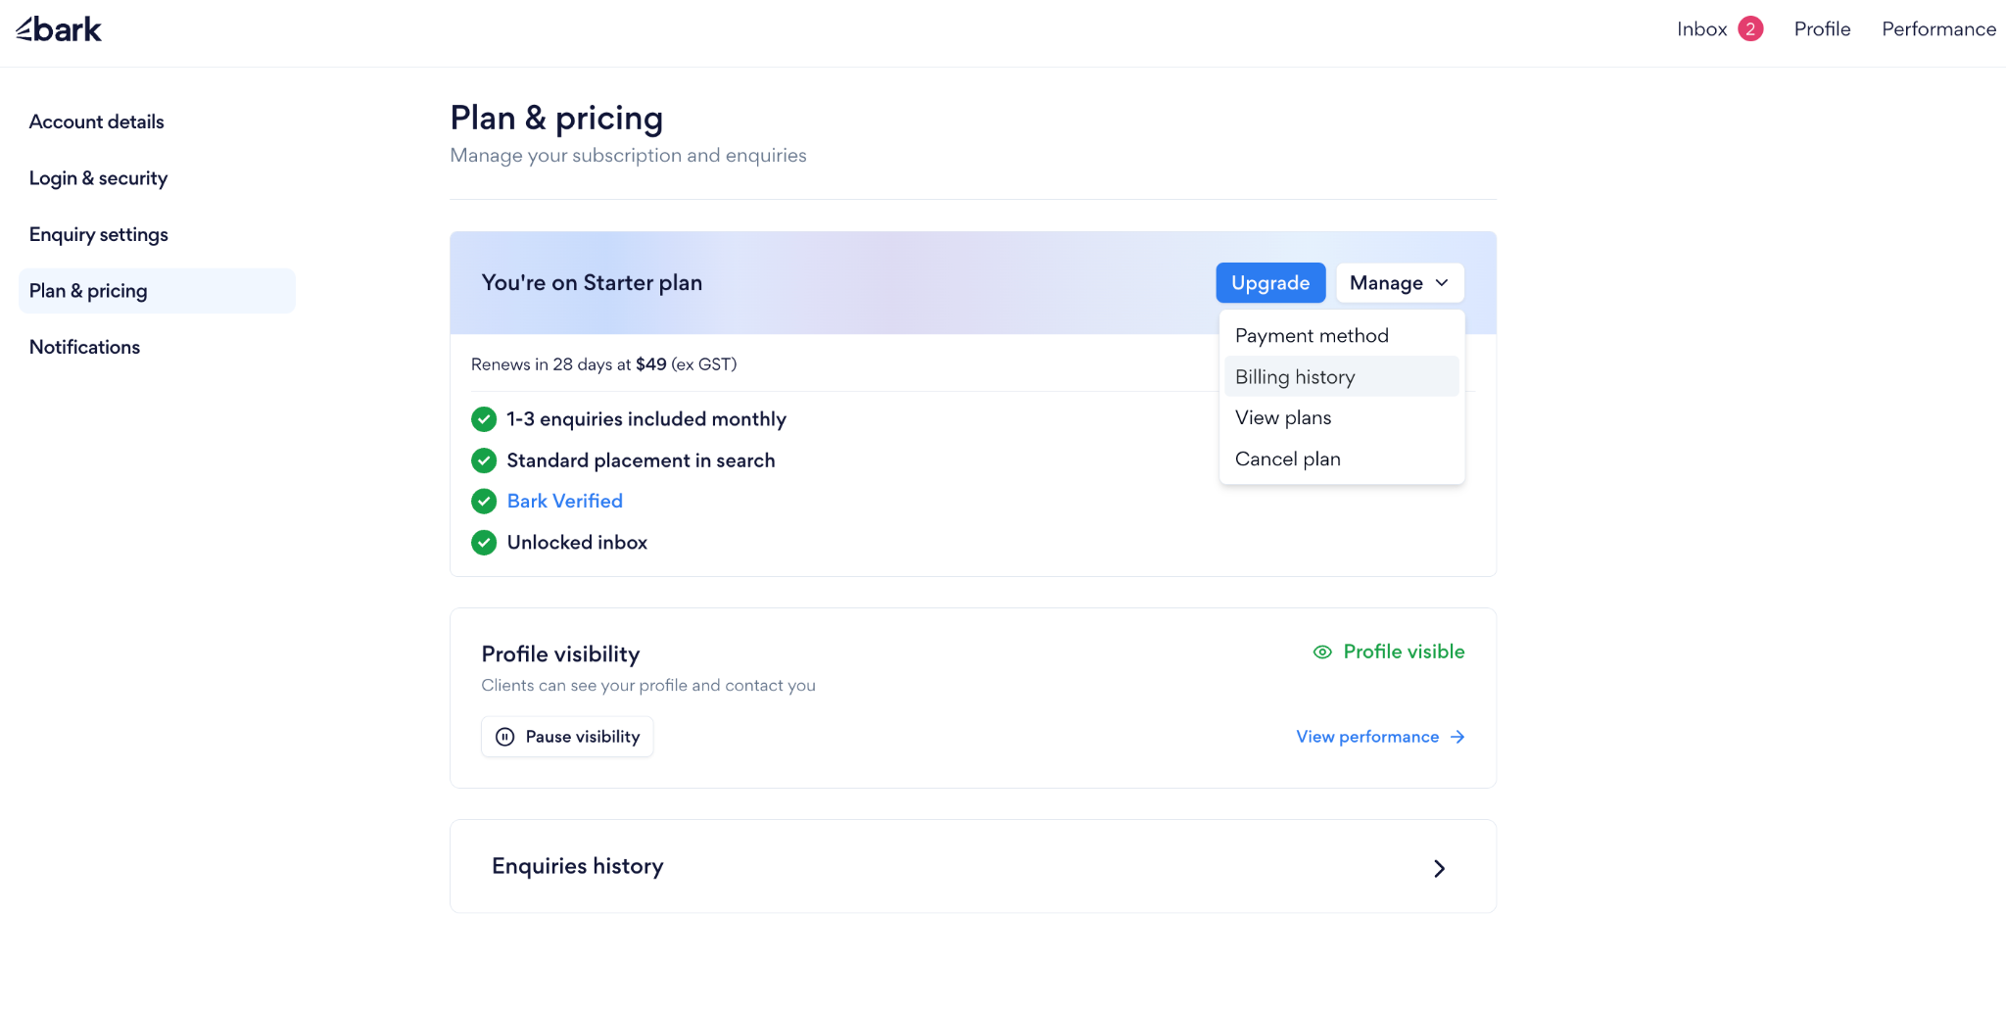This screenshot has width=2006, height=1014.
Task: Click the pause icon in Pause visibility
Action: click(505, 737)
